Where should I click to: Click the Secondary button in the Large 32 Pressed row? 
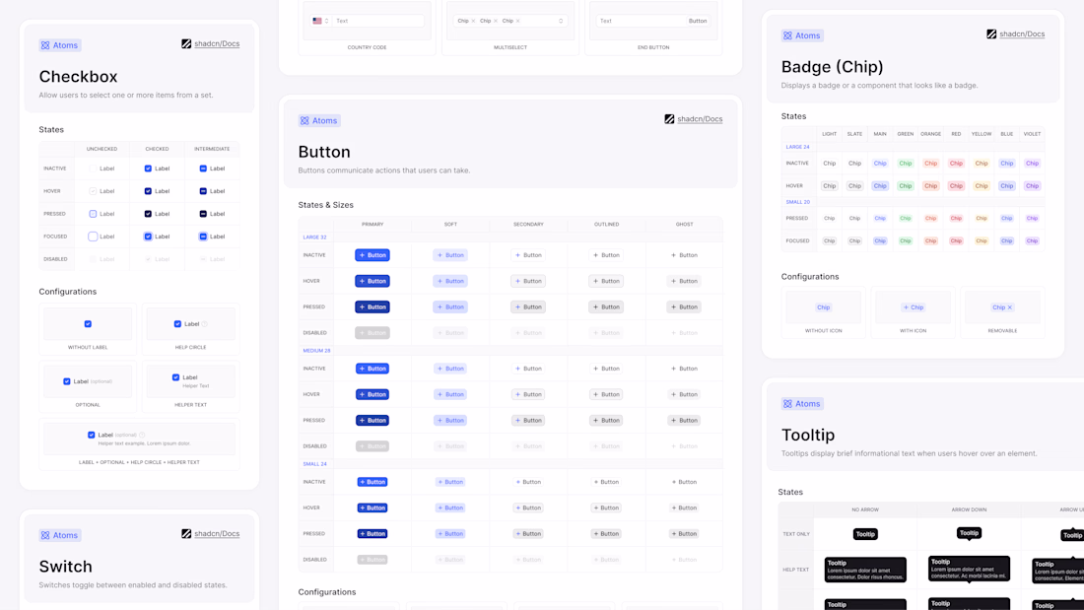coord(528,307)
